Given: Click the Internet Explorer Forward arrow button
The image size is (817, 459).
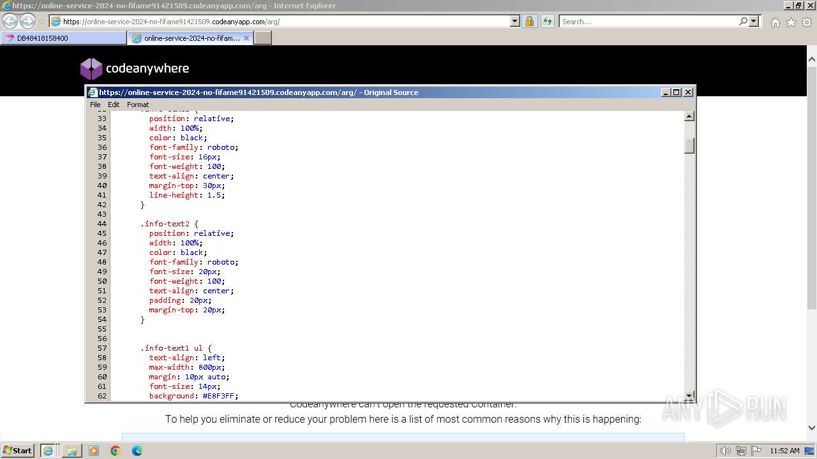Looking at the screenshot, I should tap(27, 21).
